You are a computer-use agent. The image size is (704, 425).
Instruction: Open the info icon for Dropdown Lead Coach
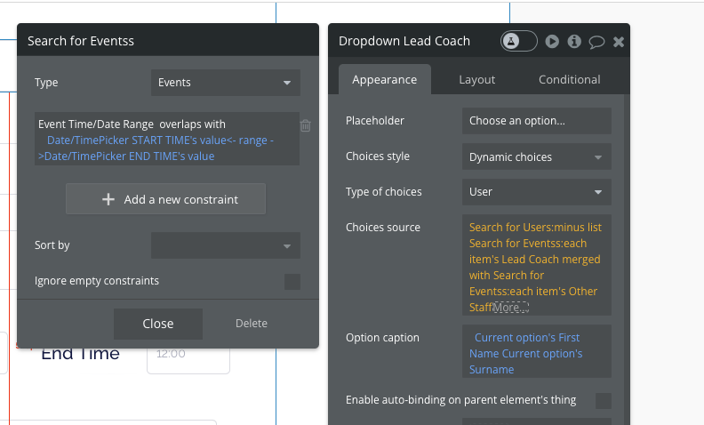tap(574, 41)
